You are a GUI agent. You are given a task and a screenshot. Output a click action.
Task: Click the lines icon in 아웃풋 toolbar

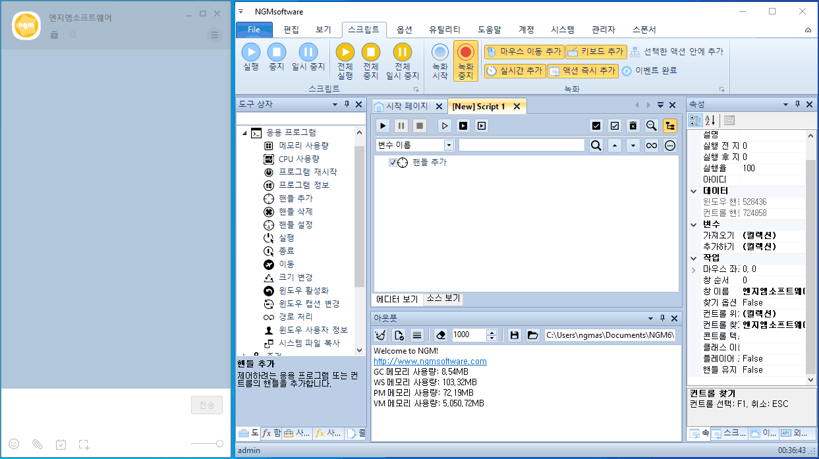pos(417,335)
